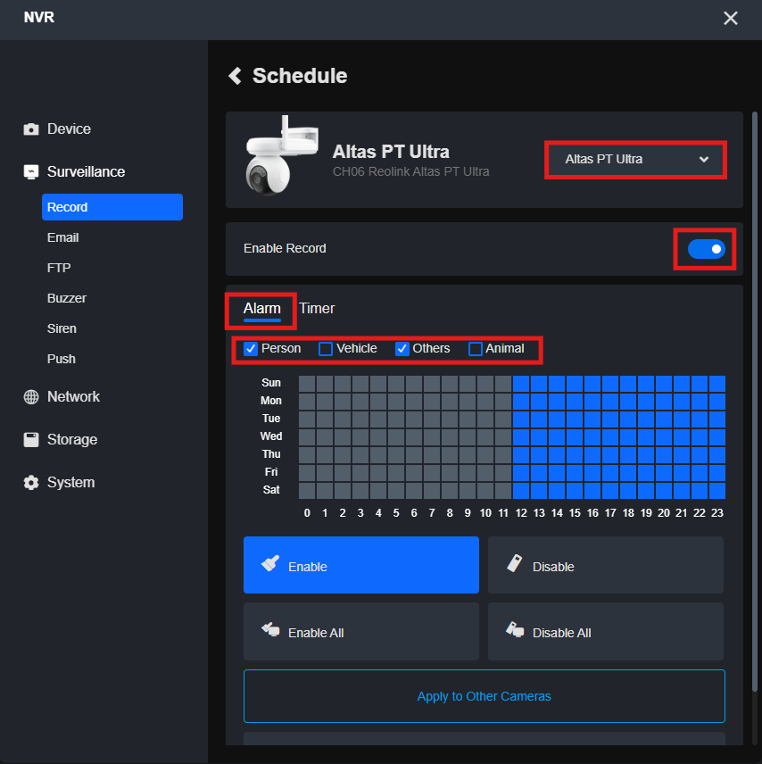The image size is (762, 764).
Task: Click the Disable All button
Action: (x=606, y=632)
